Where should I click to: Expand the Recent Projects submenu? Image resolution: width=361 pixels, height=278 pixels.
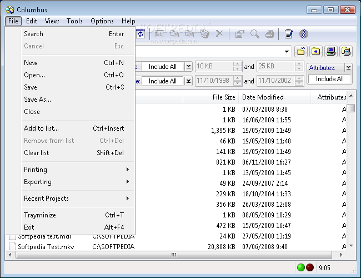128,198
